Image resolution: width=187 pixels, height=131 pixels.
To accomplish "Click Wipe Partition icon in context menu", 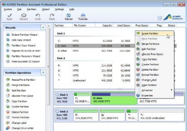I will (x=138, y=85).
